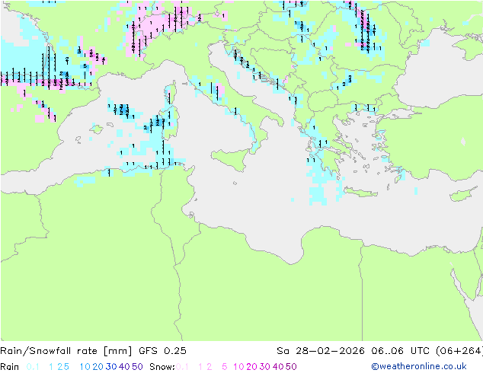Click the Snow legend value 20
This screenshot has height=373, width=483.
251,367
